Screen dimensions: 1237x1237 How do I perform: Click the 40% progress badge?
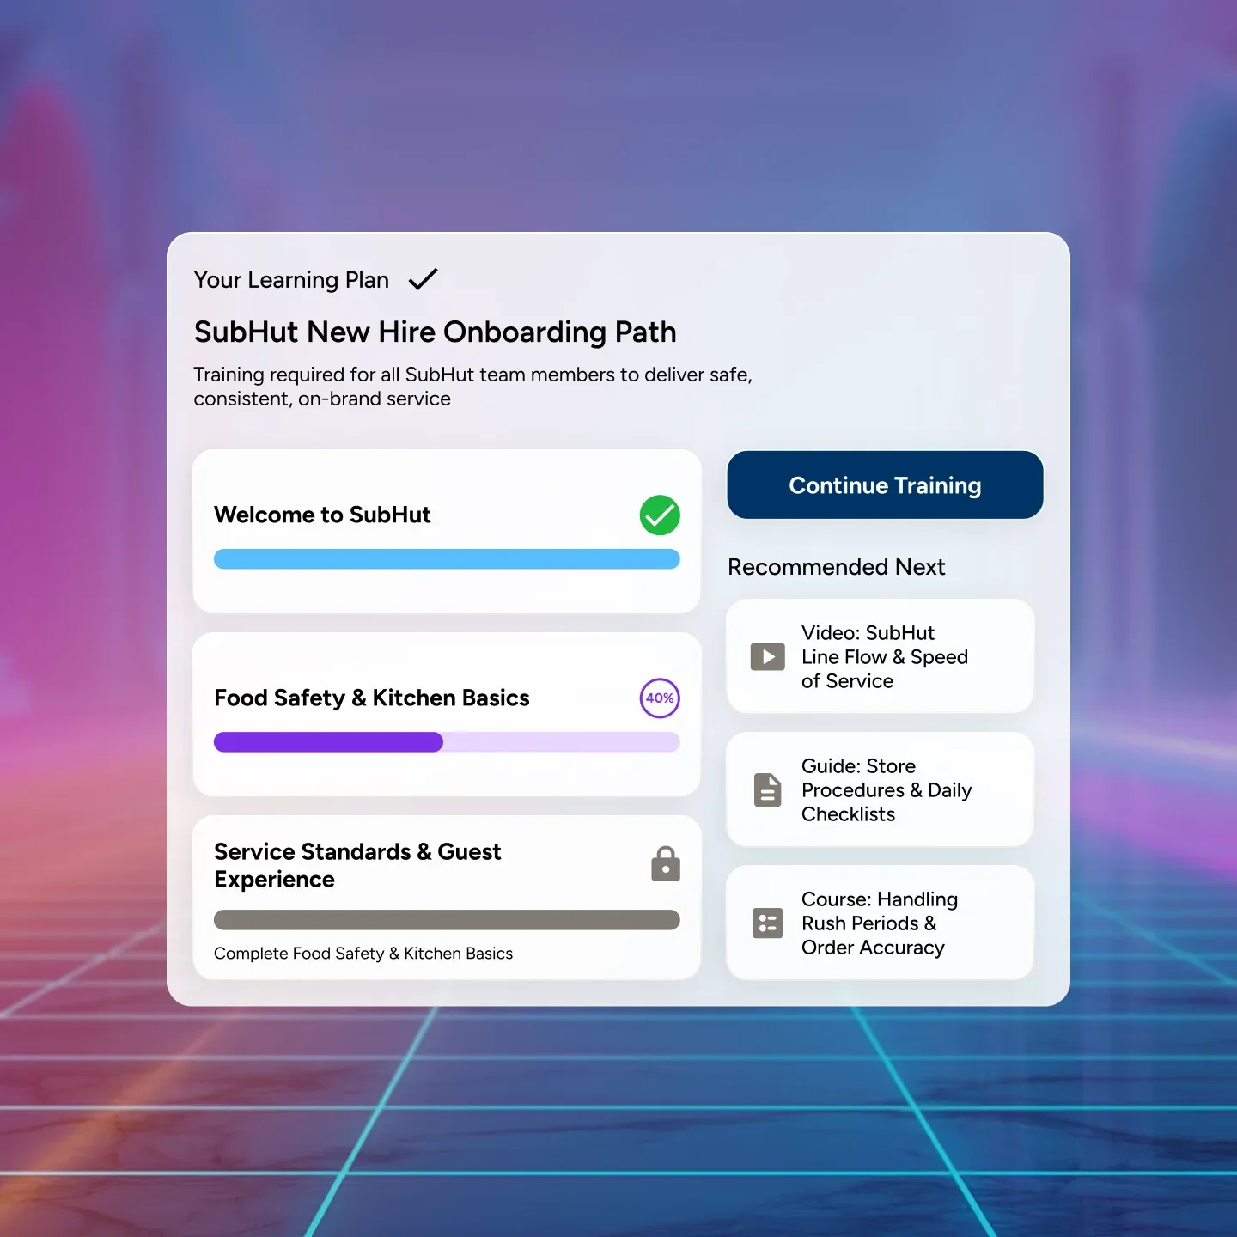click(x=659, y=698)
